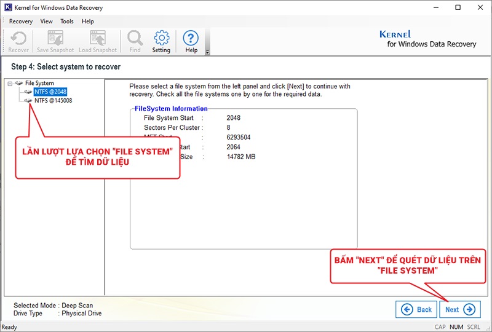Open the Find tool
Image resolution: width=492 pixels, height=332 pixels.
click(135, 41)
